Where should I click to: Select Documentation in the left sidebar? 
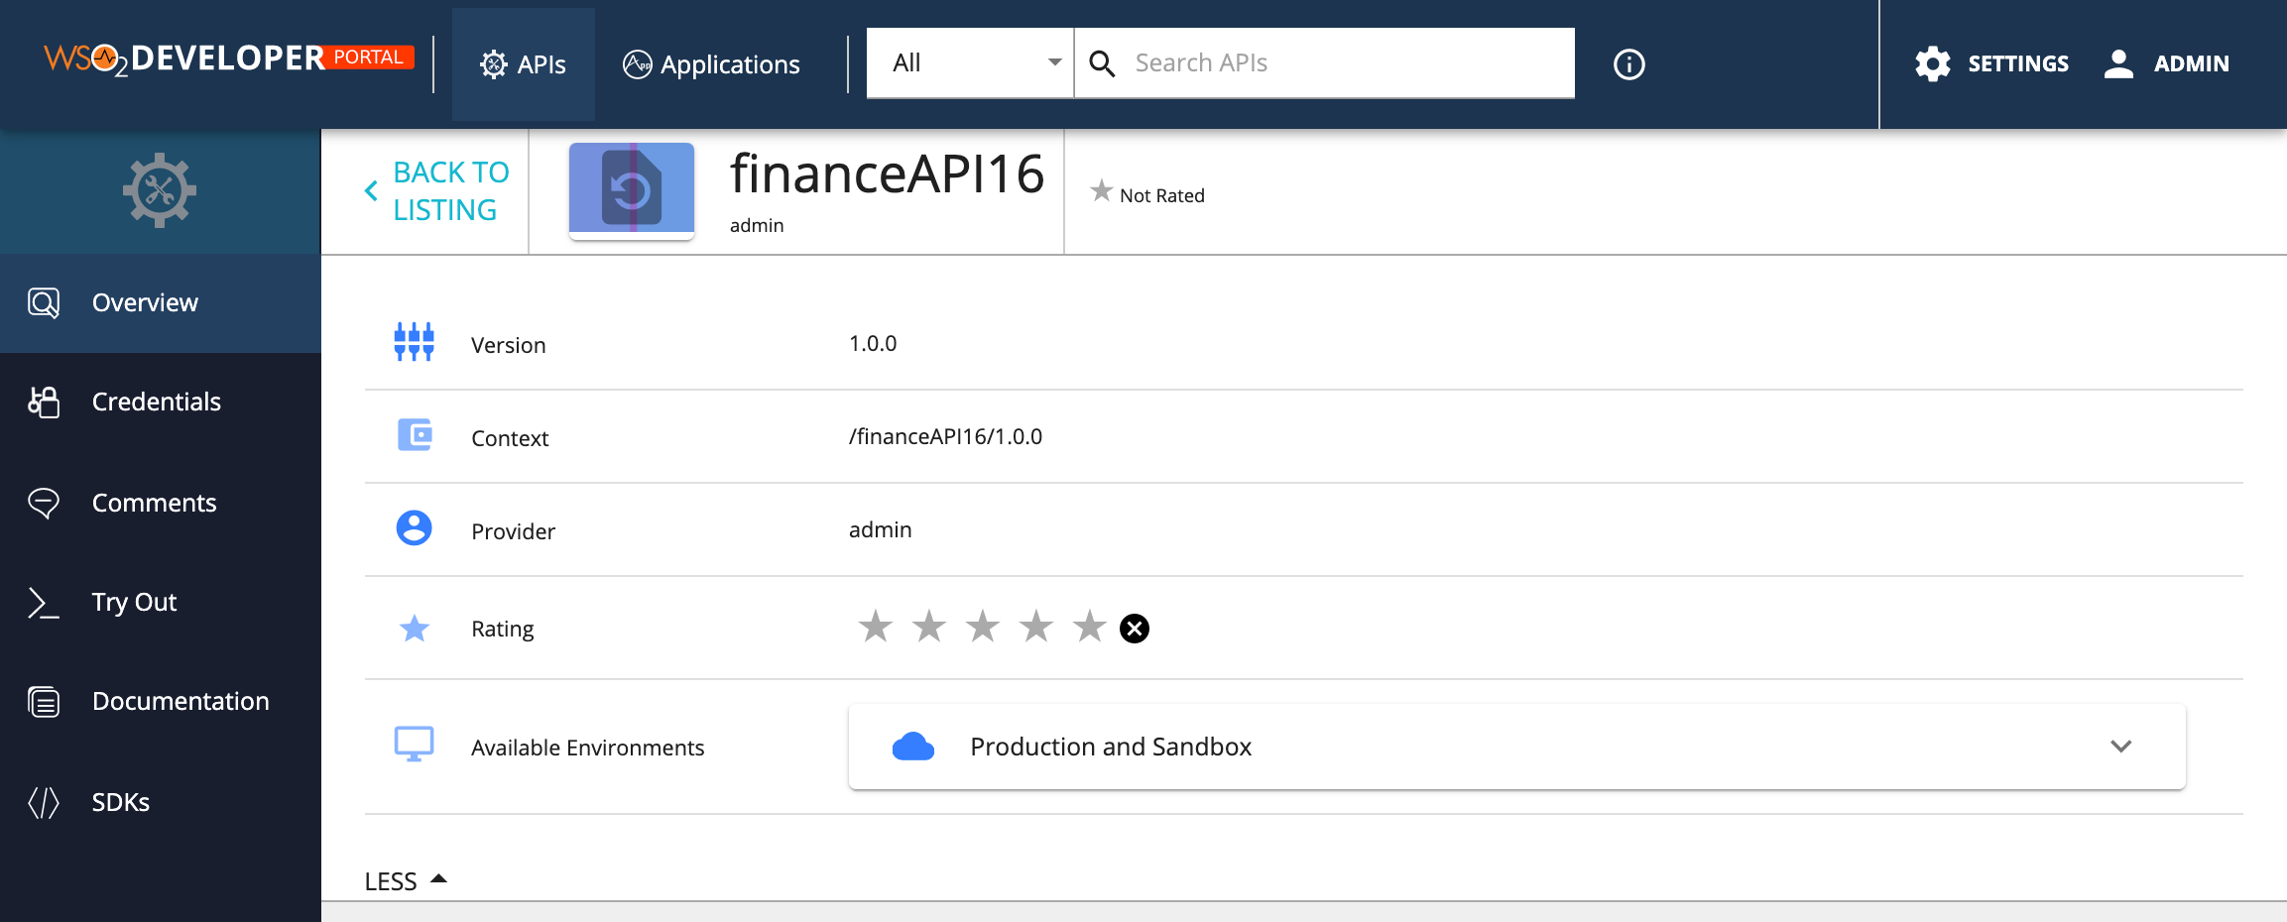[x=161, y=701]
